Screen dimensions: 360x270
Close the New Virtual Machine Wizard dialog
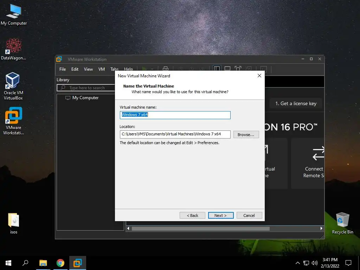(259, 76)
